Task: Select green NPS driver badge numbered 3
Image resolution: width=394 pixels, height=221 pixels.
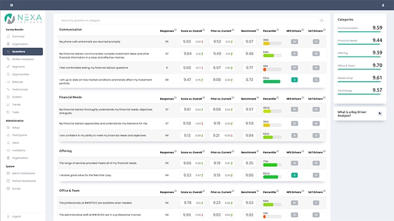Action: click(x=294, y=175)
